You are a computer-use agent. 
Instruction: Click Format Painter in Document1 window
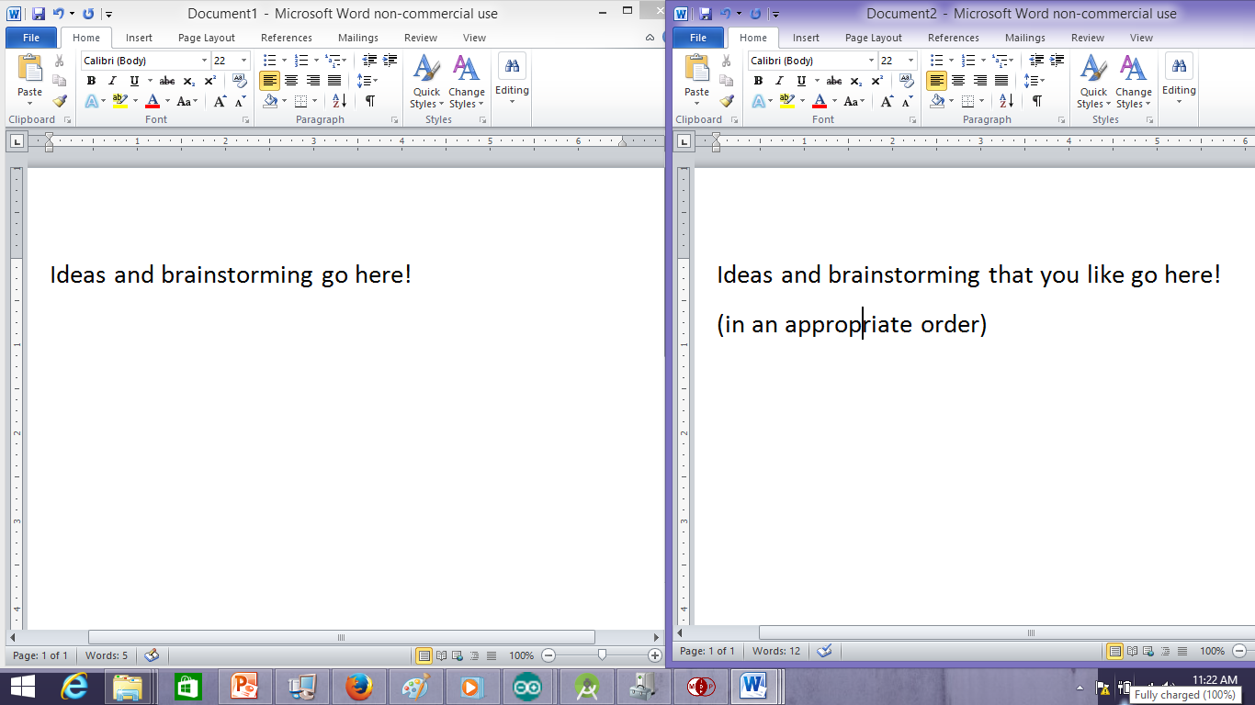click(59, 101)
